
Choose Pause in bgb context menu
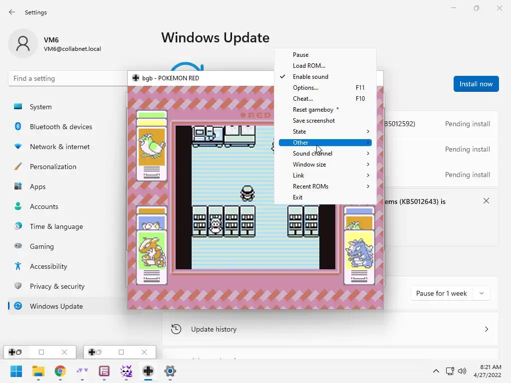325,55
